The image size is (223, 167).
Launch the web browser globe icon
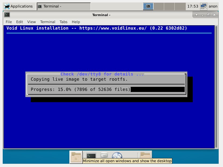pyautogui.click(x=117, y=155)
